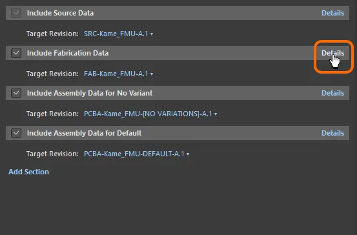Click arrow beside the NO VARIATIONS revision

click(216, 114)
